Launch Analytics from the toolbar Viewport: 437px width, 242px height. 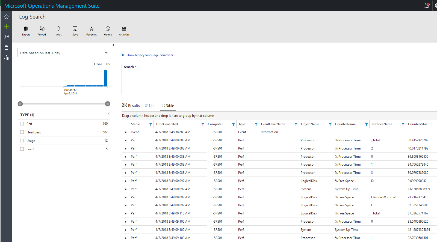[x=124, y=29]
